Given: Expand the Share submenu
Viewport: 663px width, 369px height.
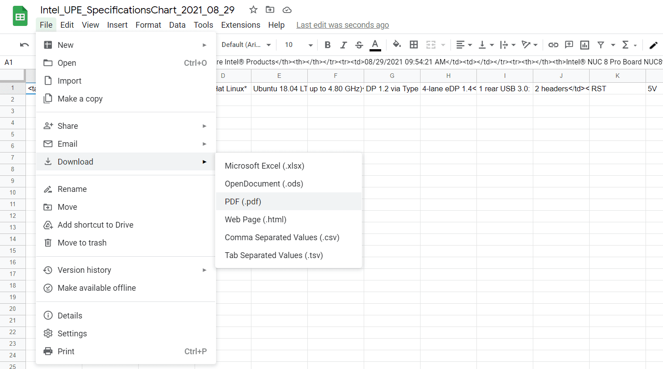Looking at the screenshot, I should coord(126,126).
